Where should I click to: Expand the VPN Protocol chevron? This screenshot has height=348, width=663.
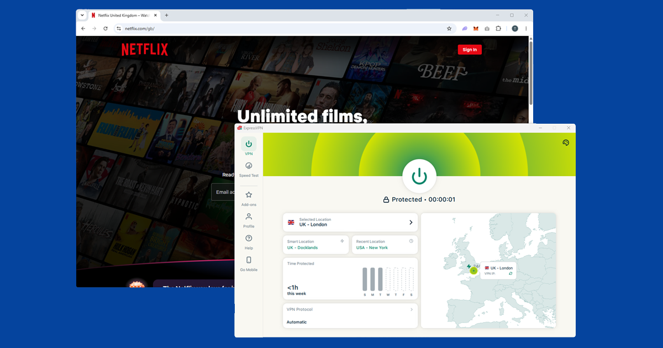click(411, 310)
